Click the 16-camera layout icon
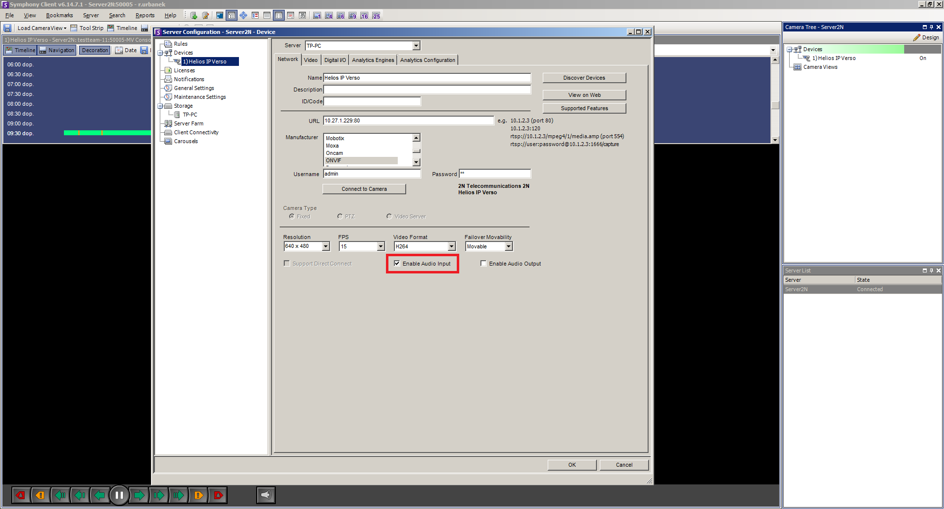The height and width of the screenshot is (509, 944). click(x=364, y=16)
